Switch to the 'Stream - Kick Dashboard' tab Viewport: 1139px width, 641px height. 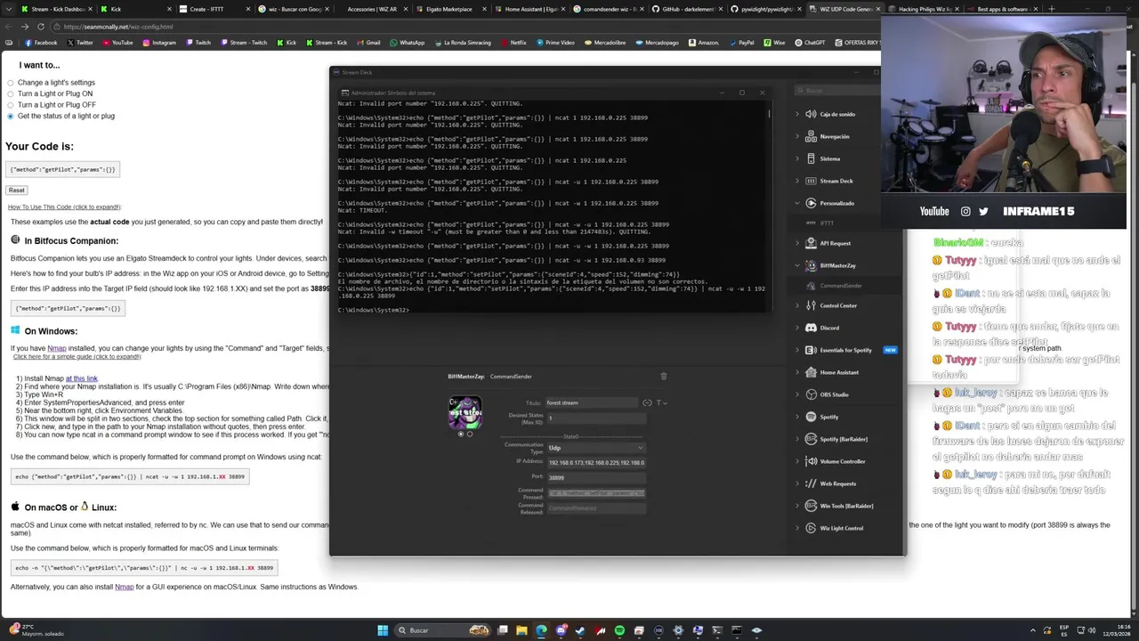(x=56, y=9)
